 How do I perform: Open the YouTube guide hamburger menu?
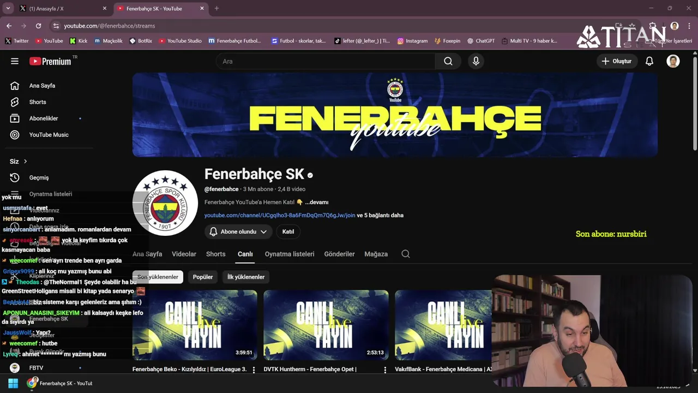(15, 61)
